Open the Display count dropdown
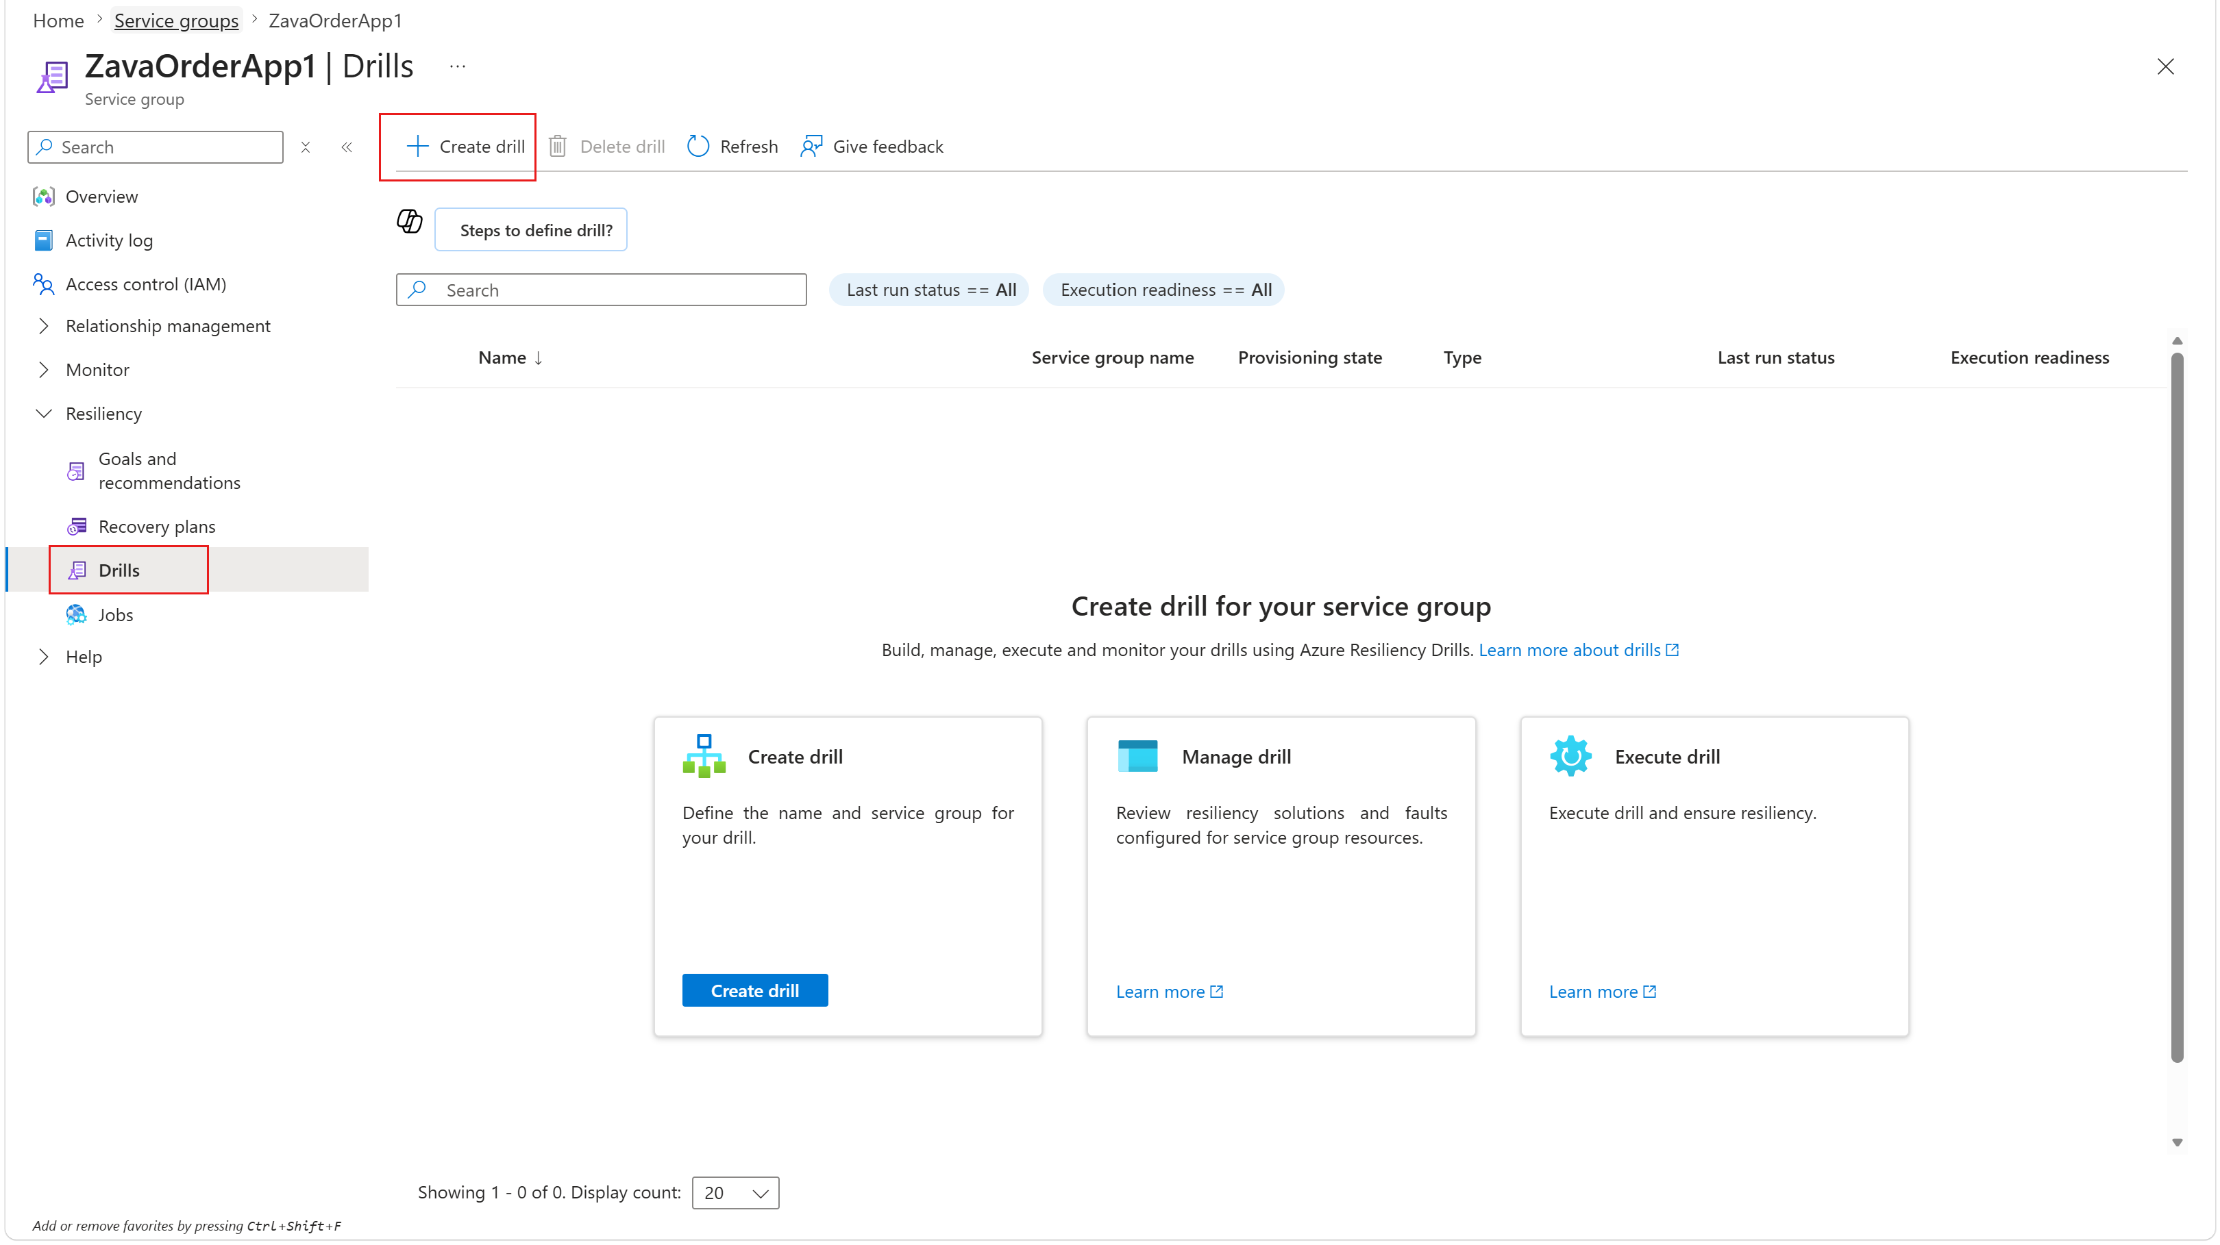This screenshot has width=2220, height=1245. coord(735,1192)
